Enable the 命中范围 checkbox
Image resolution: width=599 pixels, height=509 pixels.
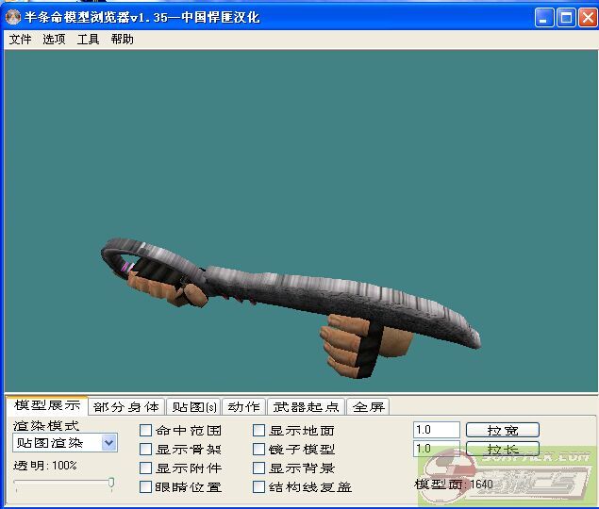click(x=146, y=431)
